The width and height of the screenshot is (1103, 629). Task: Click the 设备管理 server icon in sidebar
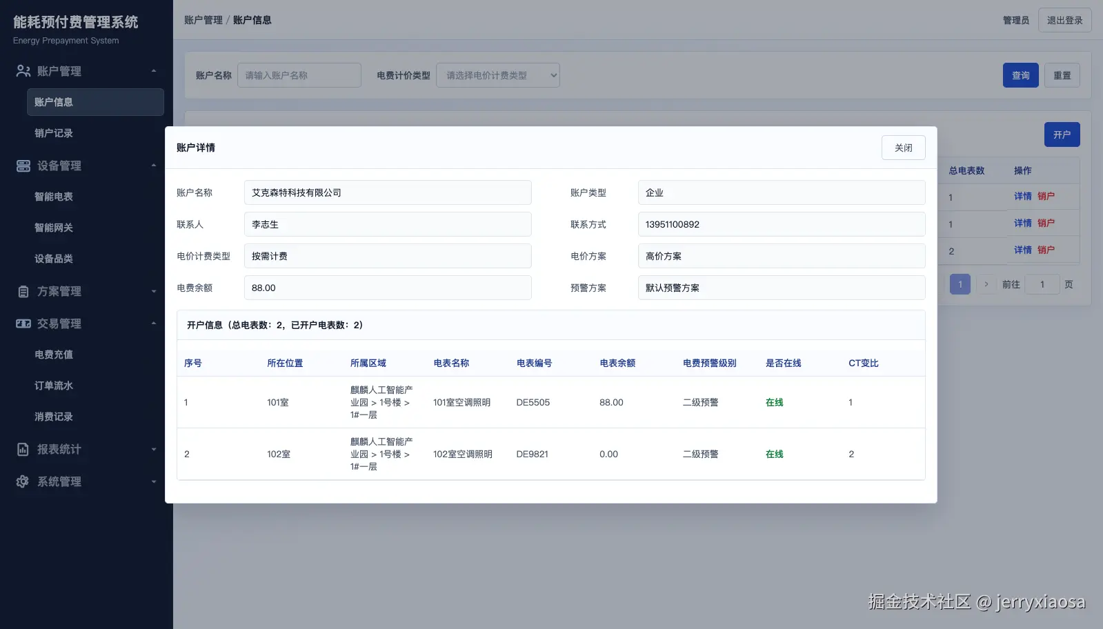pyautogui.click(x=23, y=166)
